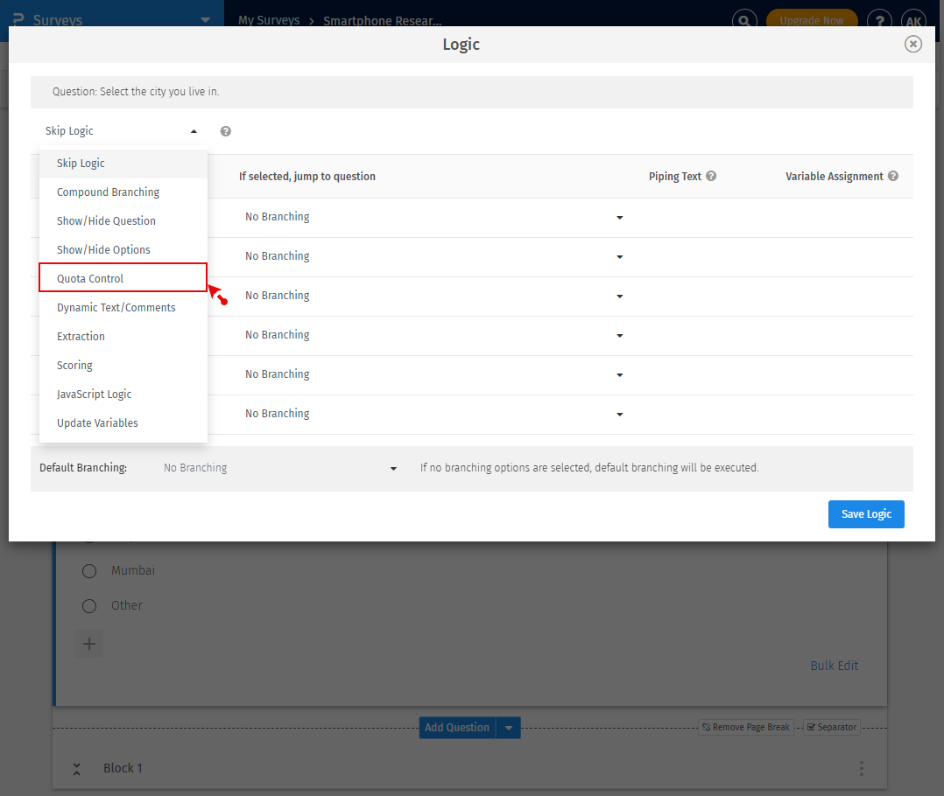
Task: Choose Scoring logic type
Action: [123, 365]
